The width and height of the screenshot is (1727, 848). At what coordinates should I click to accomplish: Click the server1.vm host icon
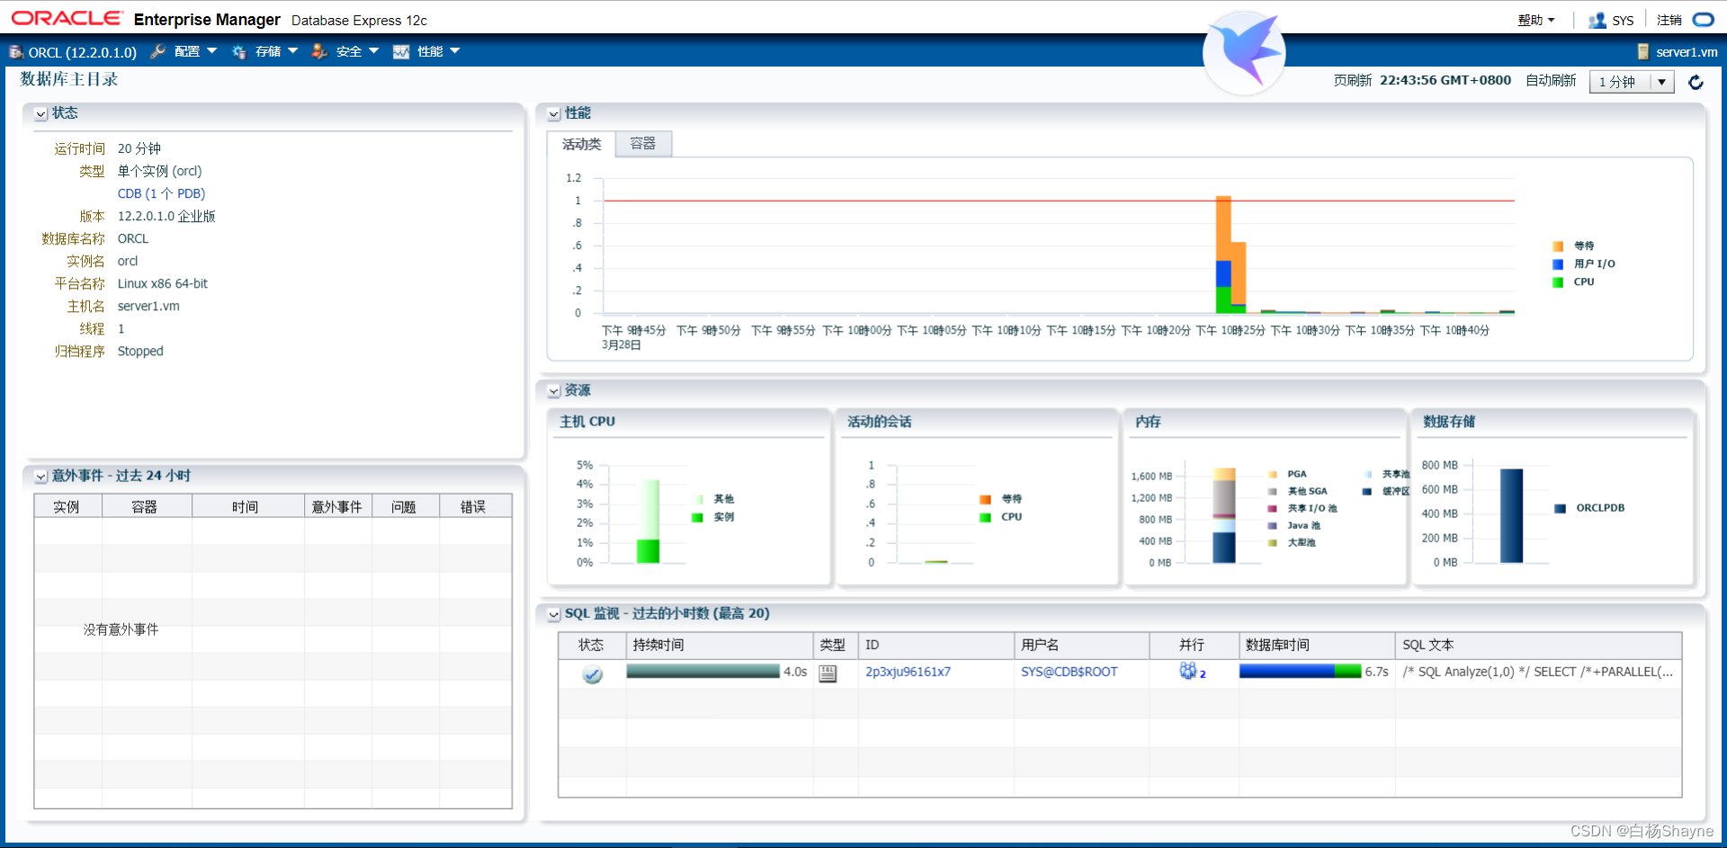click(x=1643, y=52)
